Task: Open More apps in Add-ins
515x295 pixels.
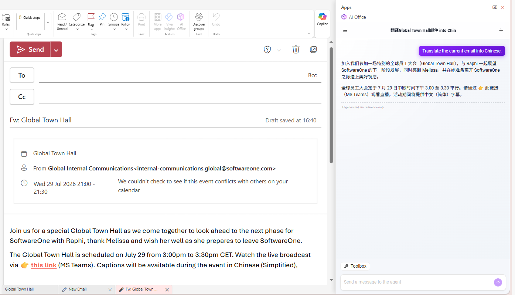Action: tap(157, 17)
